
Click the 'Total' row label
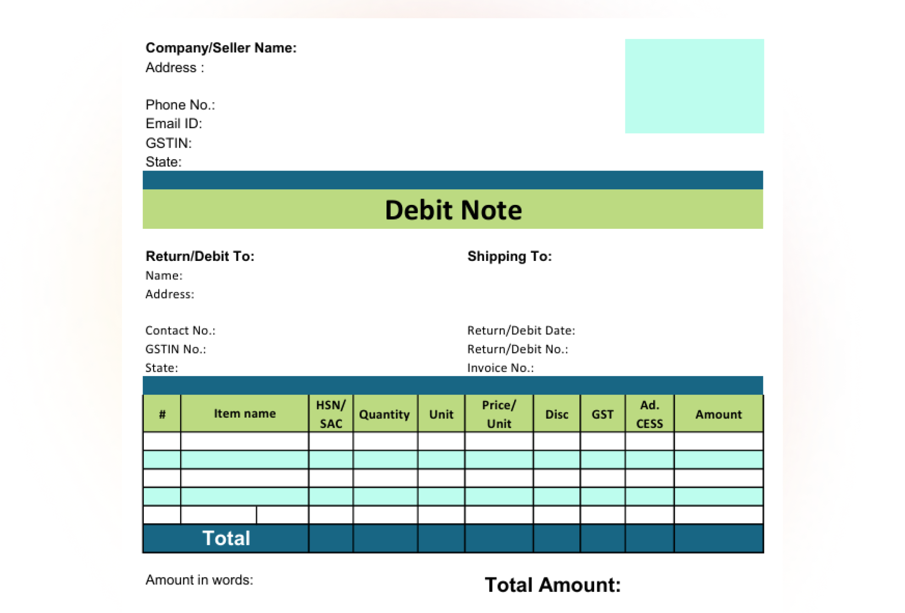[226, 538]
